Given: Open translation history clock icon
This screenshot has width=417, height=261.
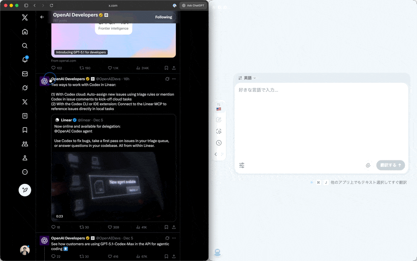Looking at the screenshot, I should click(x=219, y=143).
